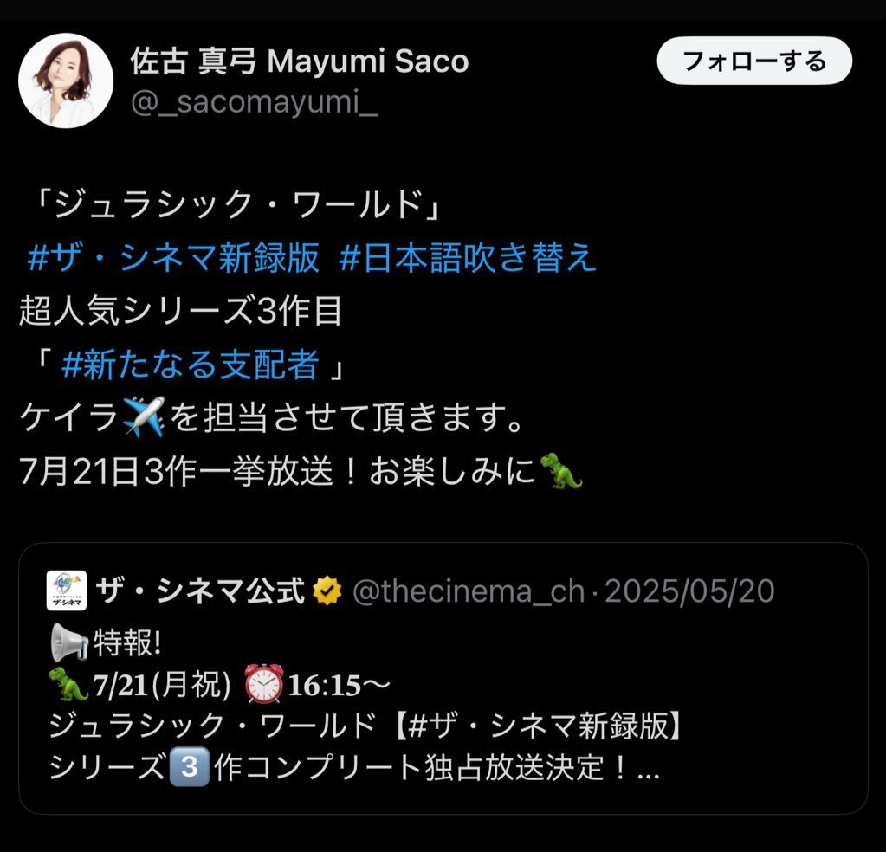Image resolution: width=886 pixels, height=852 pixels.
Task: Open ザ・シネマ公式 account logo in quoted tweet
Action: [66, 591]
